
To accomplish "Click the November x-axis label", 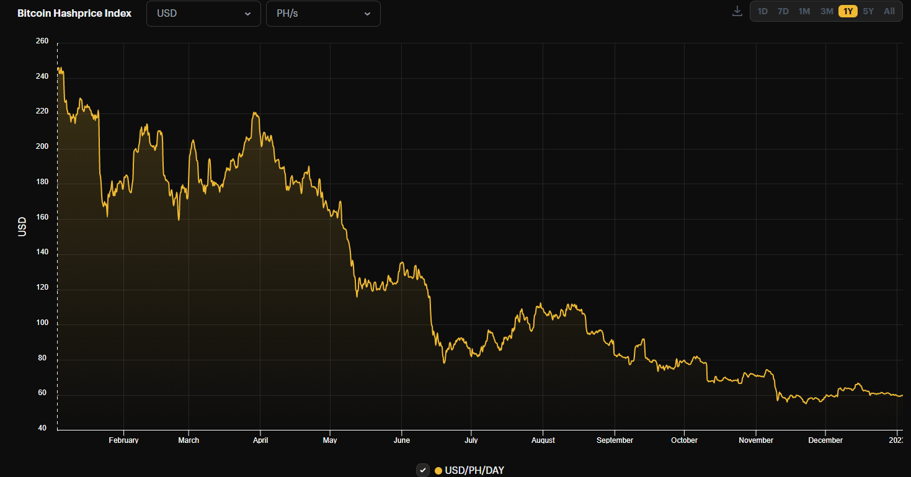I will click(x=756, y=440).
